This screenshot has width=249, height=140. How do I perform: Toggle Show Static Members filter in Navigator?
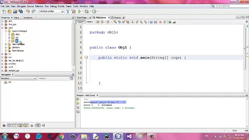click(x=15, y=125)
